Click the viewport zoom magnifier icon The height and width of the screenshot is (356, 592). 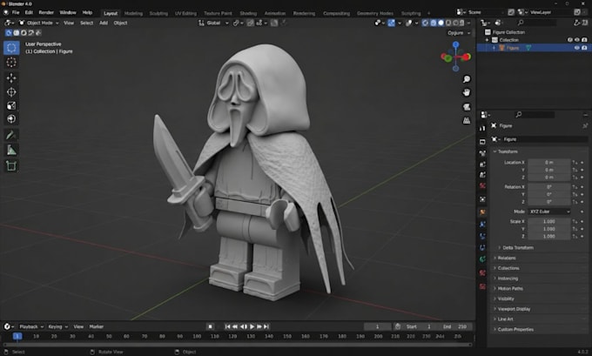point(467,79)
